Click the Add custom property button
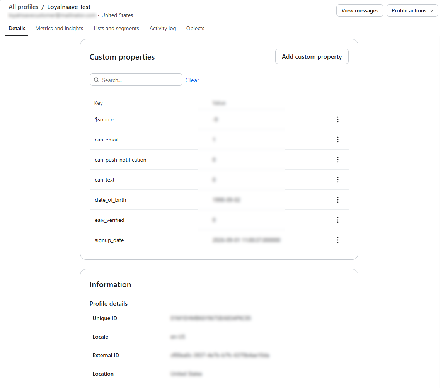 312,56
